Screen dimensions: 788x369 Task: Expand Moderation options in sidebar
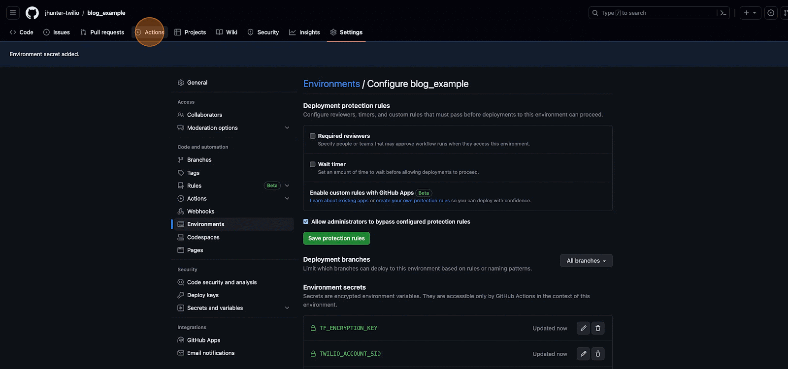click(x=287, y=127)
